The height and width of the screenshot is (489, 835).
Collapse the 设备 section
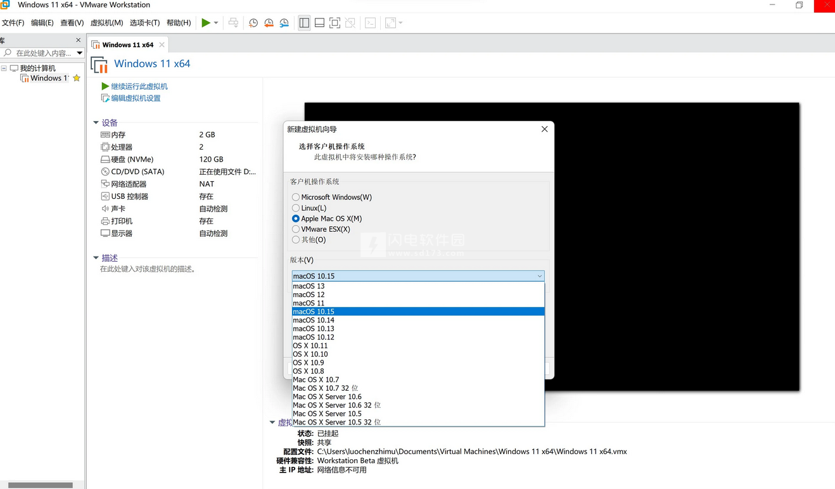coord(96,123)
